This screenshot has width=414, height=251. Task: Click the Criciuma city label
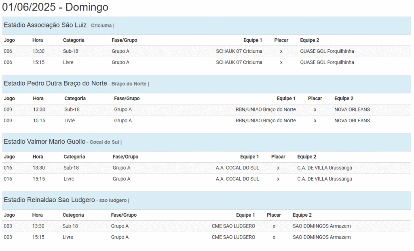coord(101,25)
